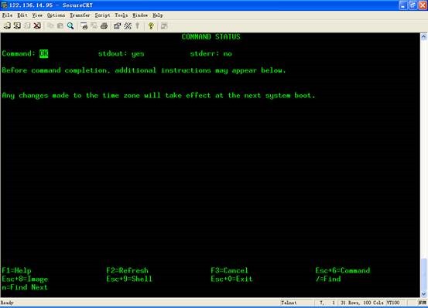Click the grayed-out Reconnect toolbar icon
Screen dimensions: 428x308
[27, 26]
